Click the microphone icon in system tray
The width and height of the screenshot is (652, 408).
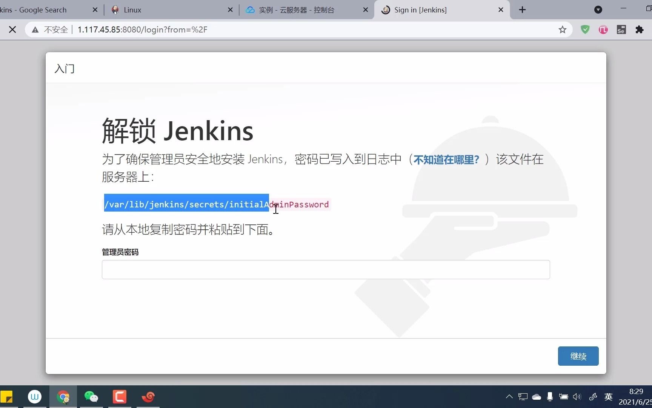[550, 397]
